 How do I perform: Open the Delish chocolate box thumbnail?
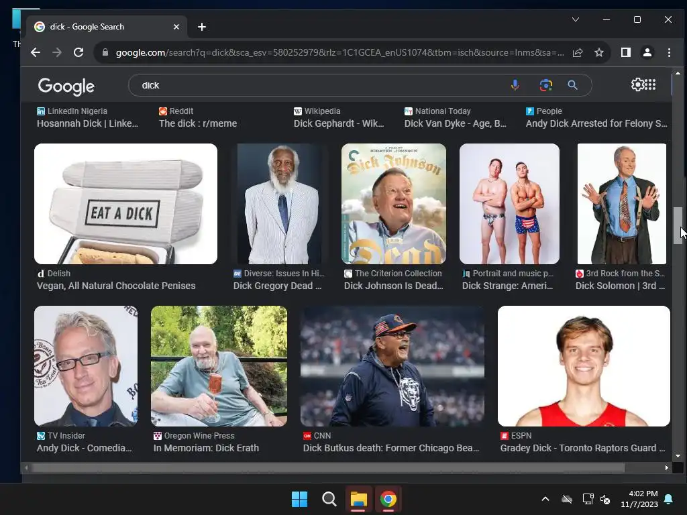pos(125,204)
